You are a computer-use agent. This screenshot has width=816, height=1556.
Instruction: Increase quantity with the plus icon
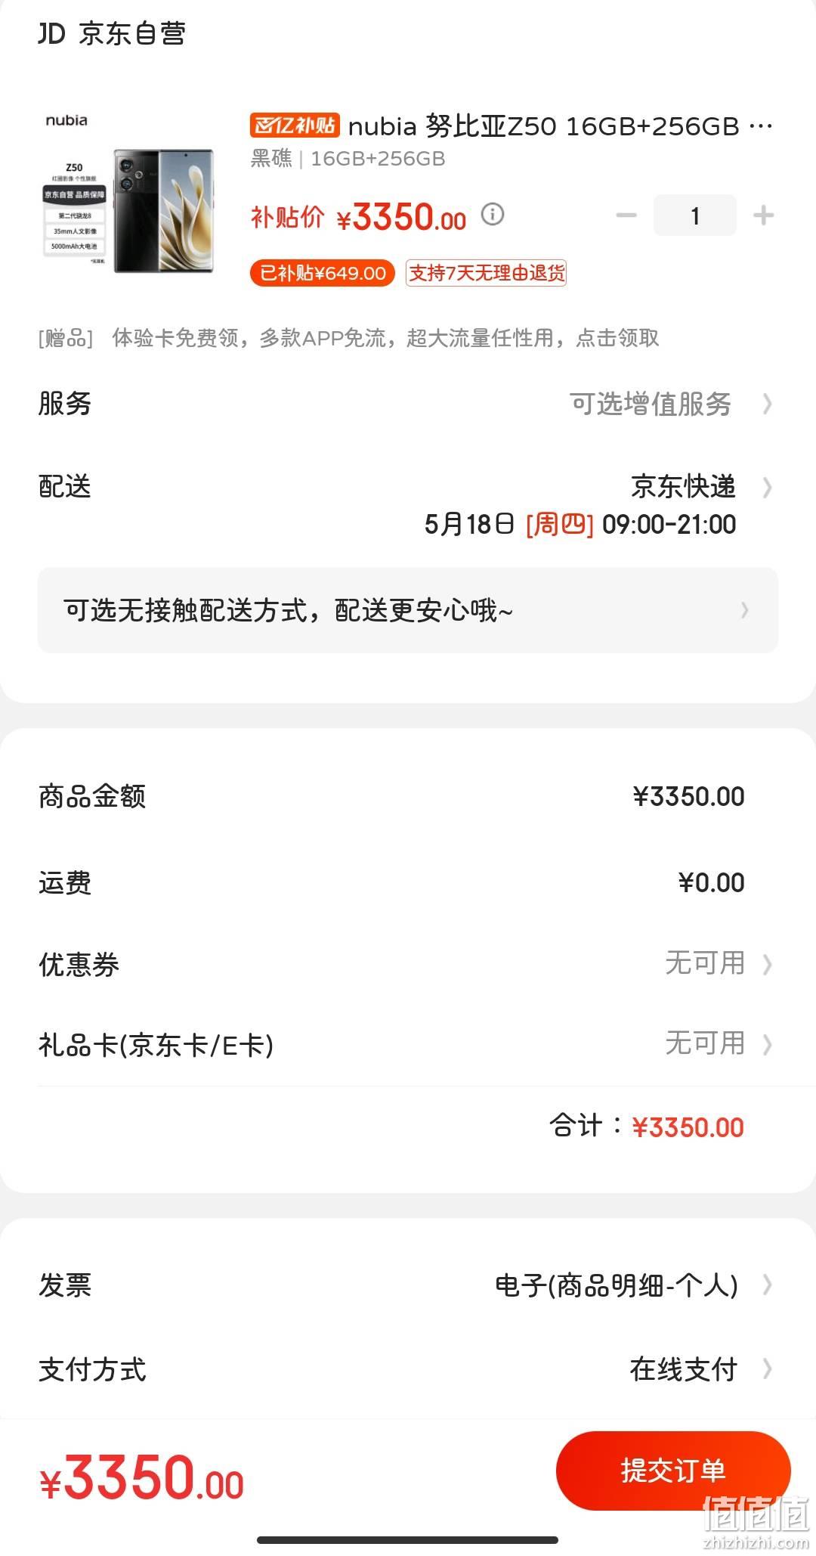coord(763,215)
